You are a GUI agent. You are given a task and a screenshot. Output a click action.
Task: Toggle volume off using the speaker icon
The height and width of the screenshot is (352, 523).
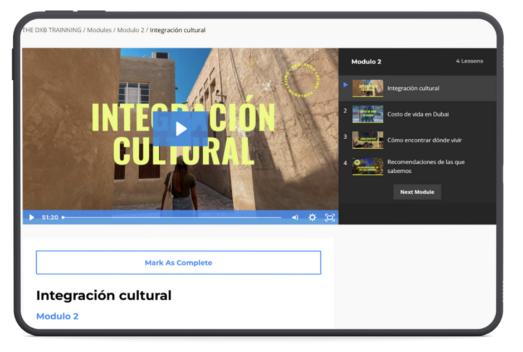(295, 217)
